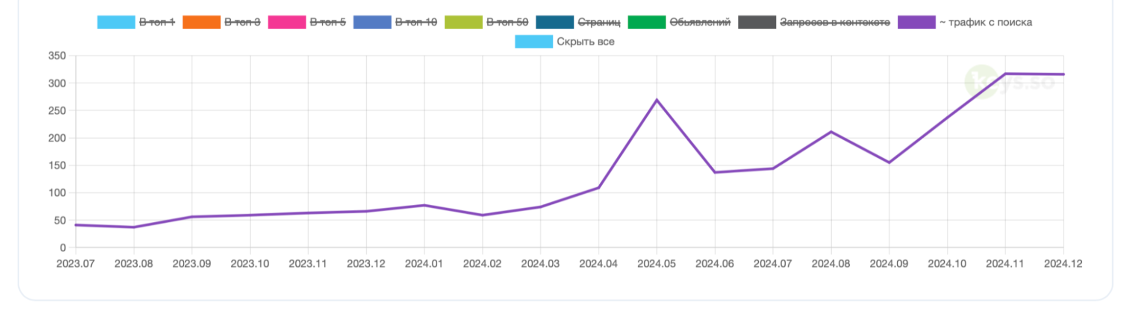Viewport: 1128px width, 313px height.
Task: Select the dip point at 2024.09
Action: [889, 163]
